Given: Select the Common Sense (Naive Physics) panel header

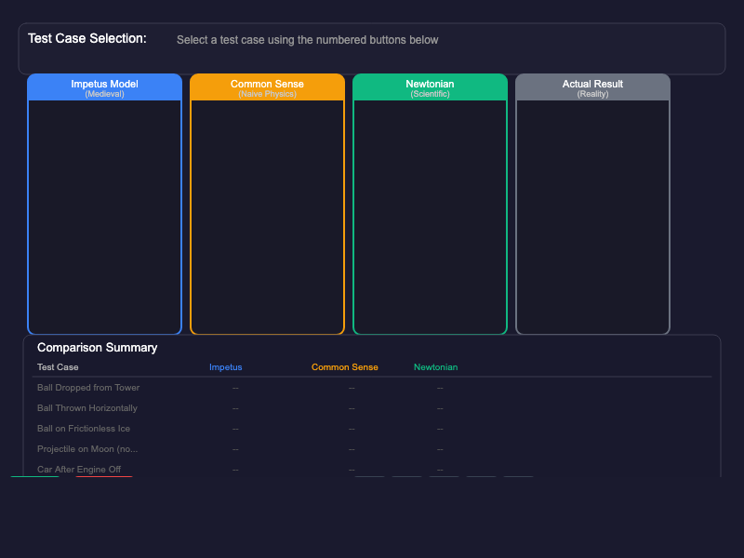Looking at the screenshot, I should click(x=267, y=88).
